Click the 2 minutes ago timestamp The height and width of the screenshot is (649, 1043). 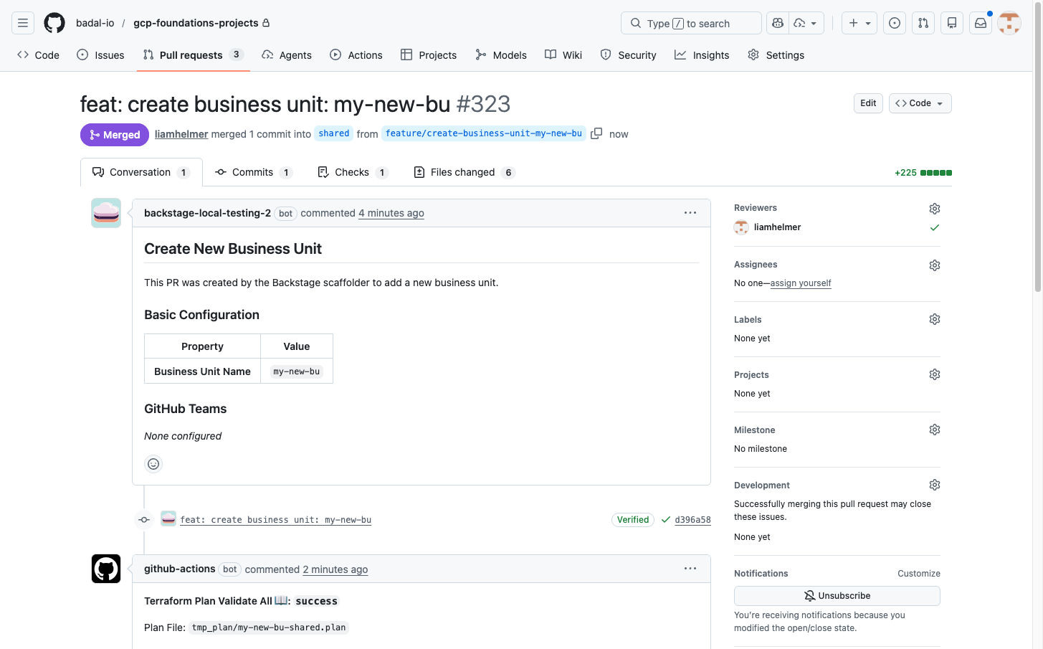335,569
